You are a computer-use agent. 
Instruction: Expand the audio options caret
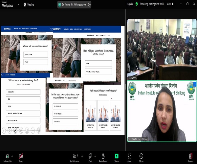12,156
